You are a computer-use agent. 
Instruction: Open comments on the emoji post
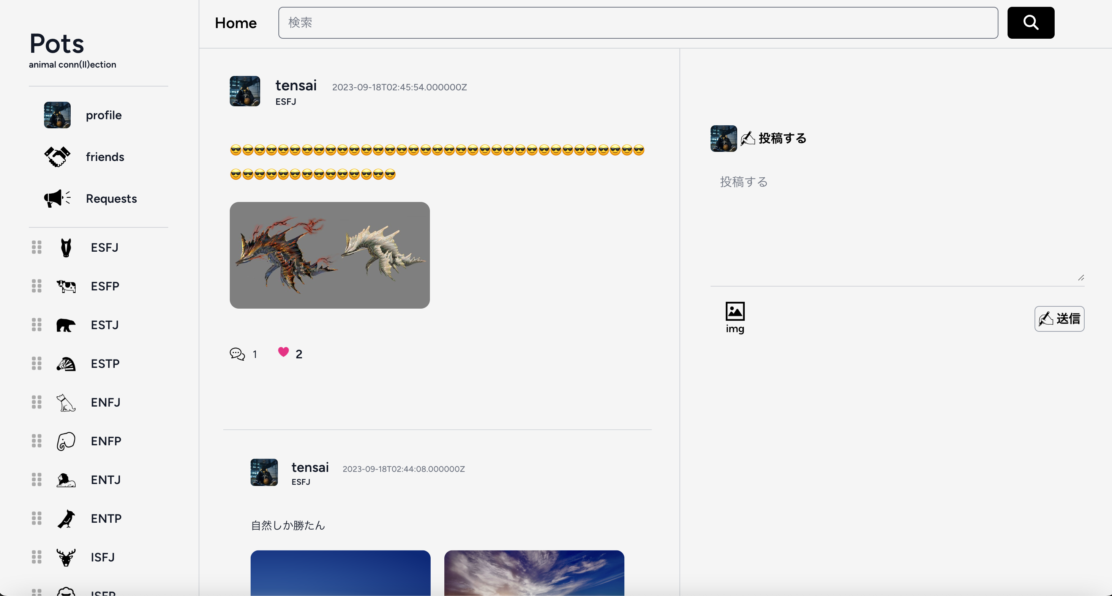point(237,354)
